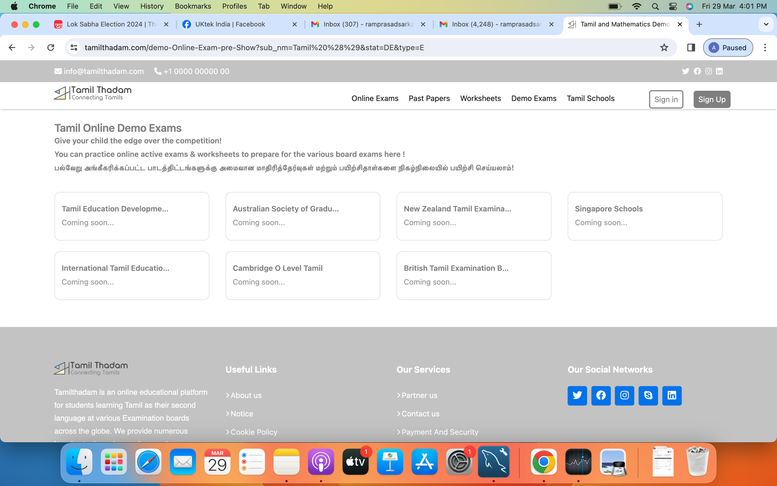The height and width of the screenshot is (486, 777).
Task: Open the Skype social network button
Action: click(x=648, y=395)
